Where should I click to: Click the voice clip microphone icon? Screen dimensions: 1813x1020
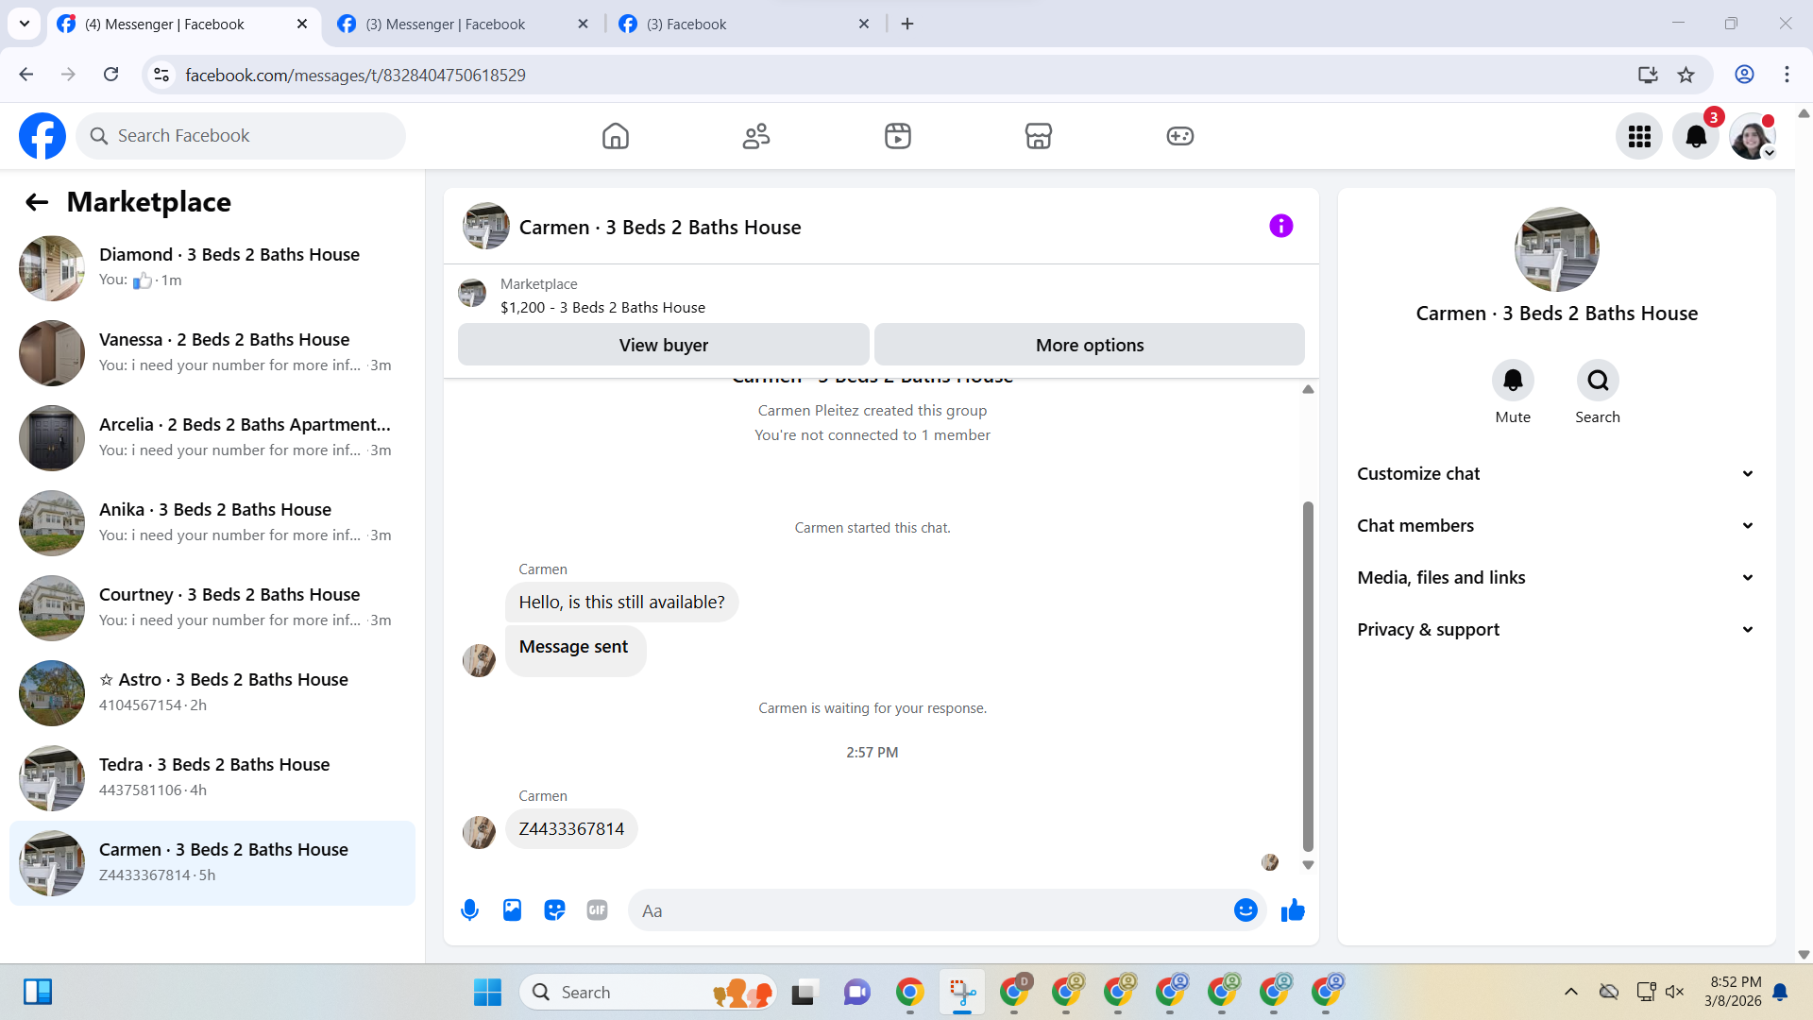pos(469,910)
